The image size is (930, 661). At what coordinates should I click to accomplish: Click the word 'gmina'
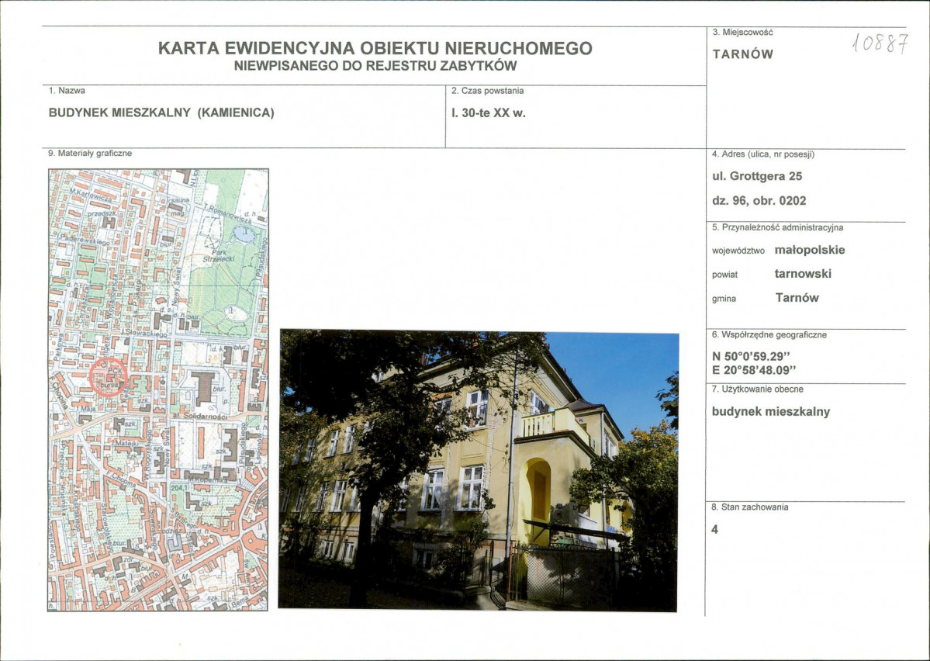(724, 299)
